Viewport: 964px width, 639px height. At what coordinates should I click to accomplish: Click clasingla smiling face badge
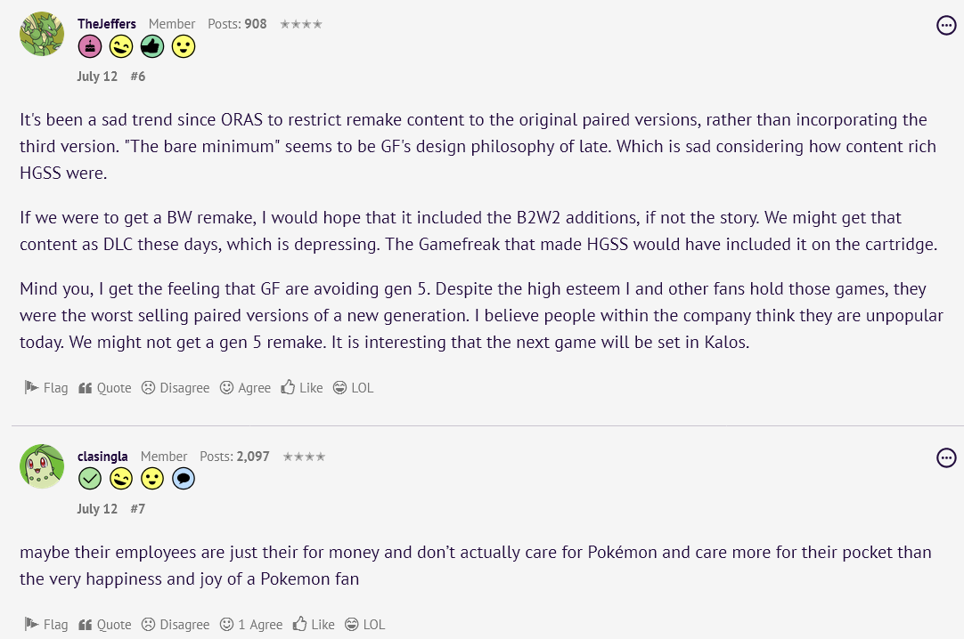[x=152, y=479]
